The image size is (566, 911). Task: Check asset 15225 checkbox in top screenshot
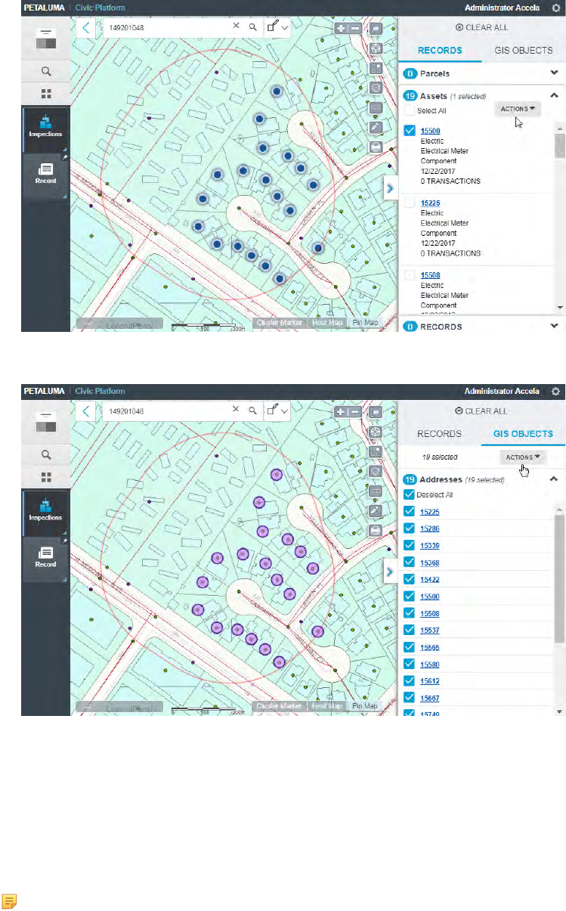tap(410, 203)
